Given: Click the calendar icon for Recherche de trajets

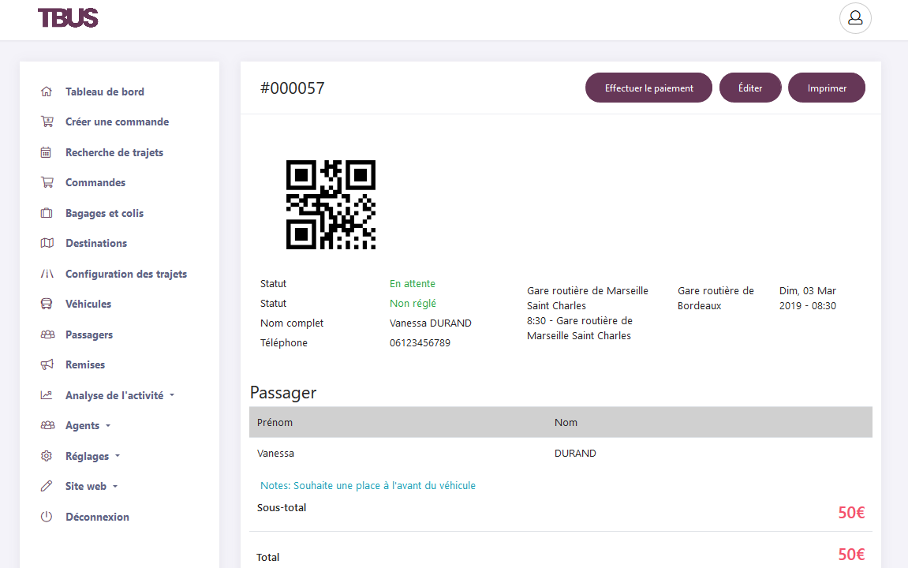Looking at the screenshot, I should coord(47,152).
